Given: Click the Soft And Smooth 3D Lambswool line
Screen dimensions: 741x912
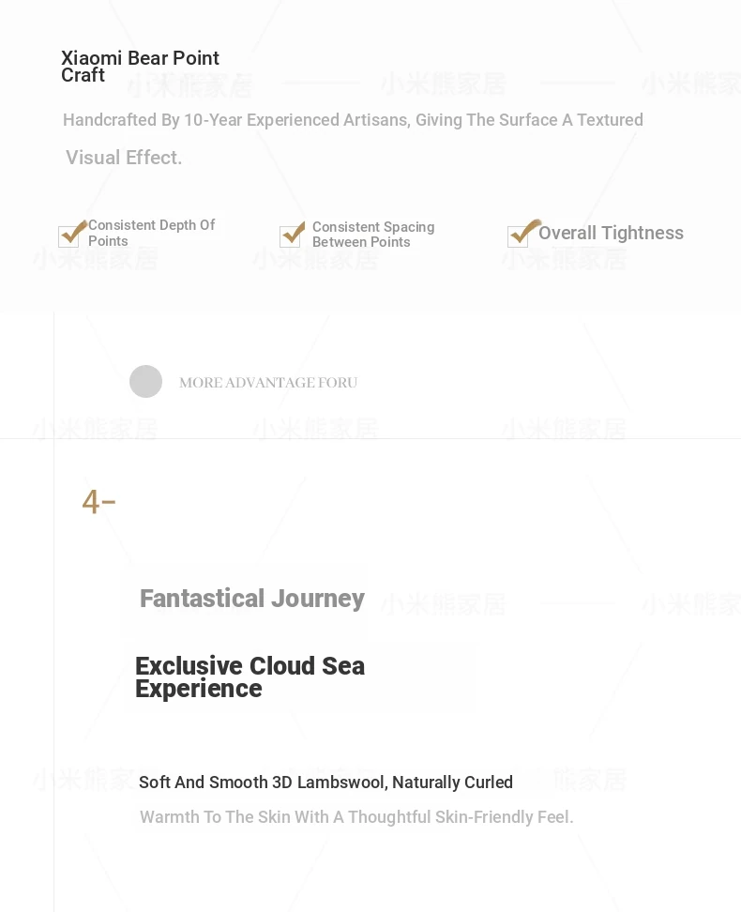Looking at the screenshot, I should [325, 783].
